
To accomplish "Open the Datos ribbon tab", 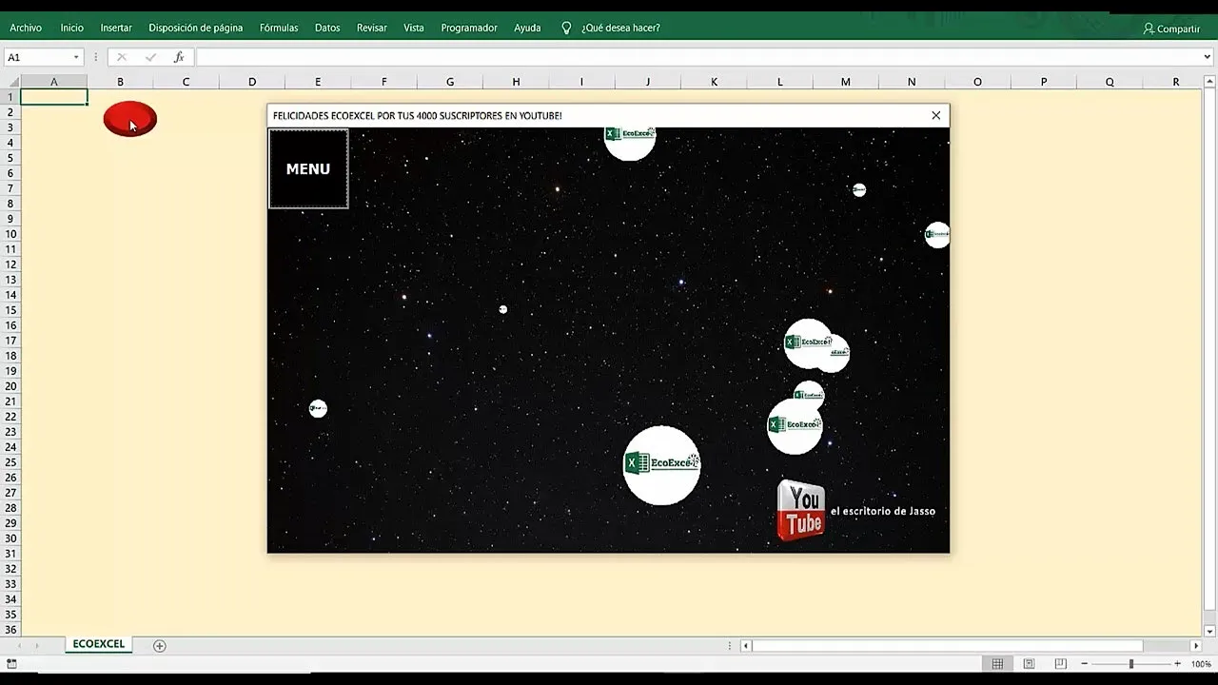I will tap(327, 29).
